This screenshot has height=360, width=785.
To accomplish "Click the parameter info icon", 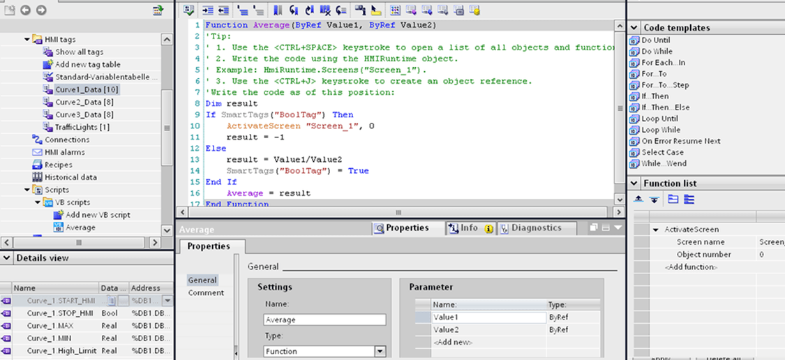I will pyautogui.click(x=361, y=10).
